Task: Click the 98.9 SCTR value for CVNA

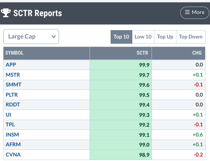Action: (144, 155)
